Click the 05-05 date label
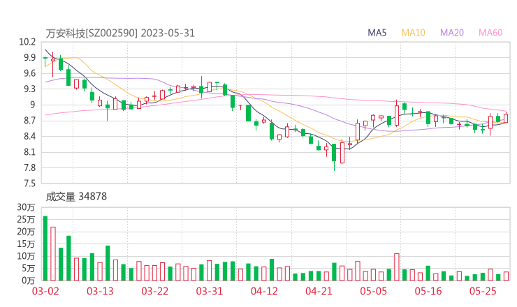 click(x=373, y=291)
